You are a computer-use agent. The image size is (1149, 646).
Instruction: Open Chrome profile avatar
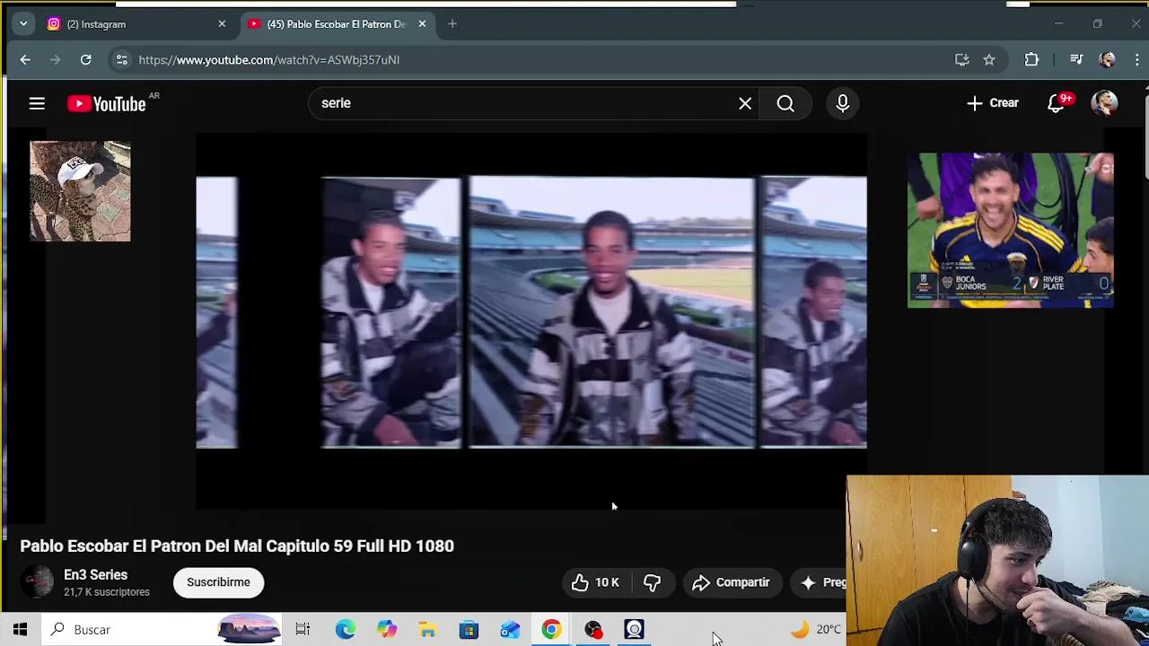point(1108,60)
